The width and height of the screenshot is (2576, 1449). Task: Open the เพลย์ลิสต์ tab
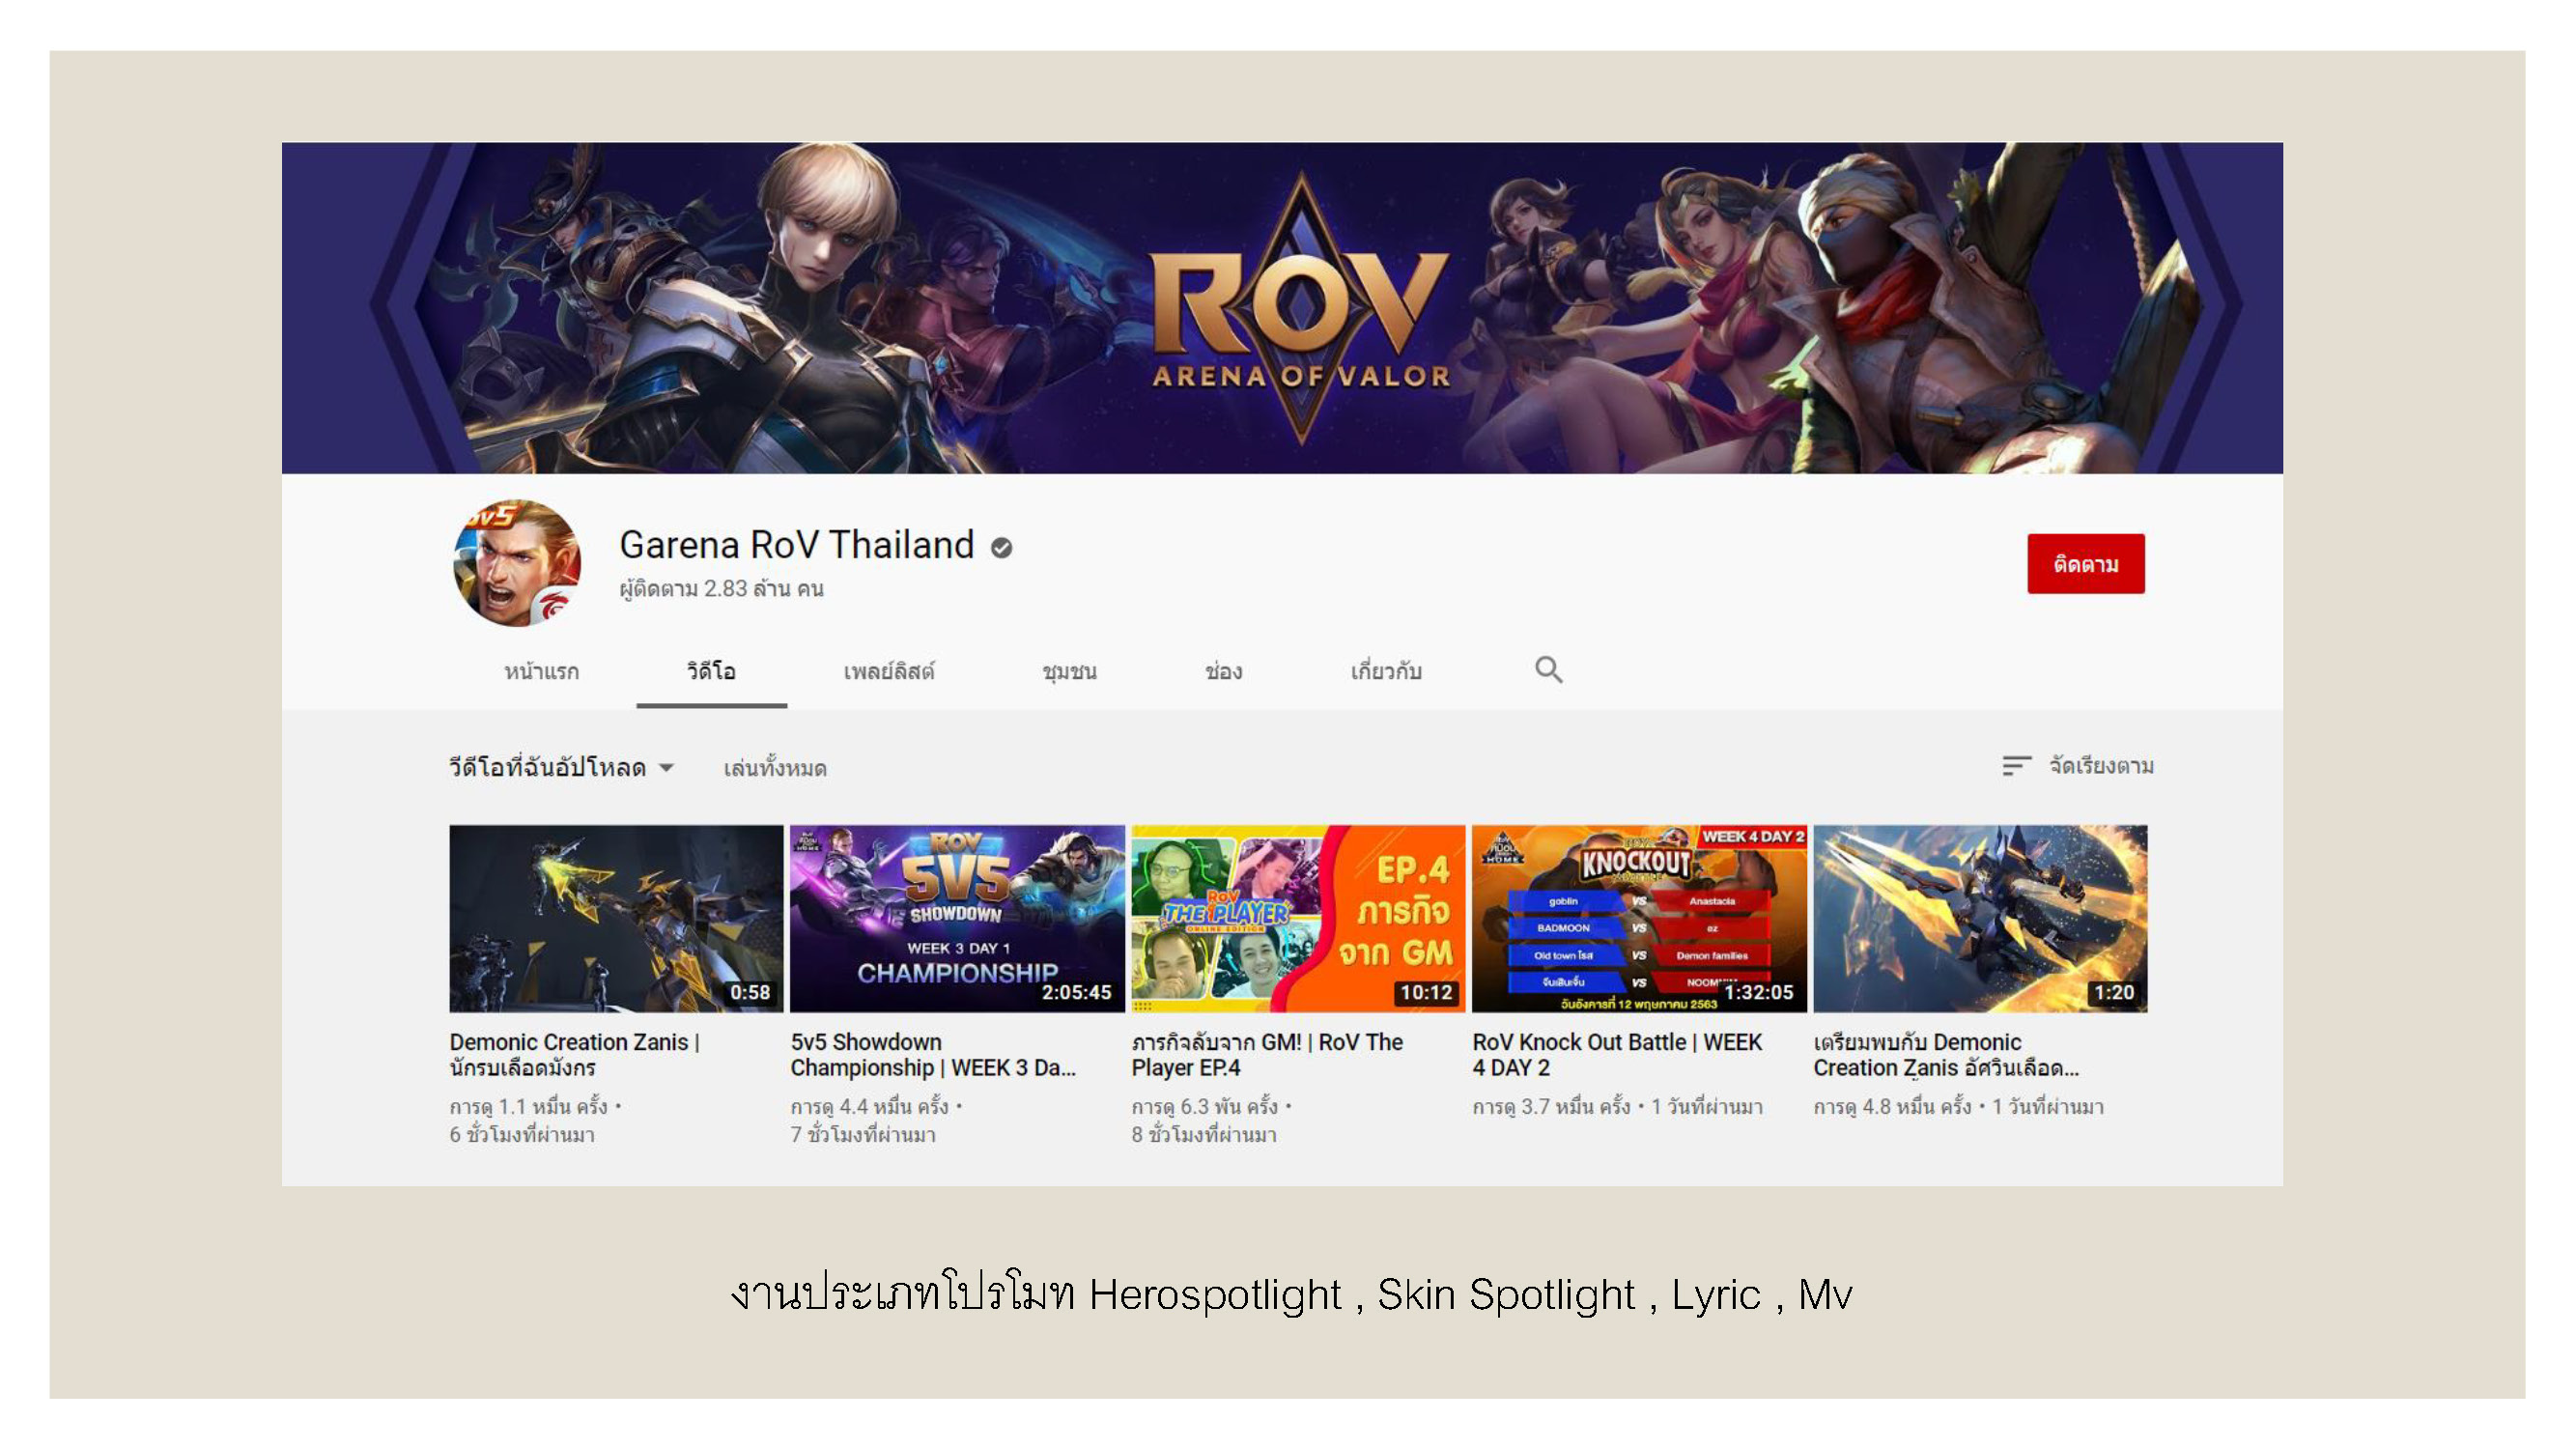(x=889, y=671)
